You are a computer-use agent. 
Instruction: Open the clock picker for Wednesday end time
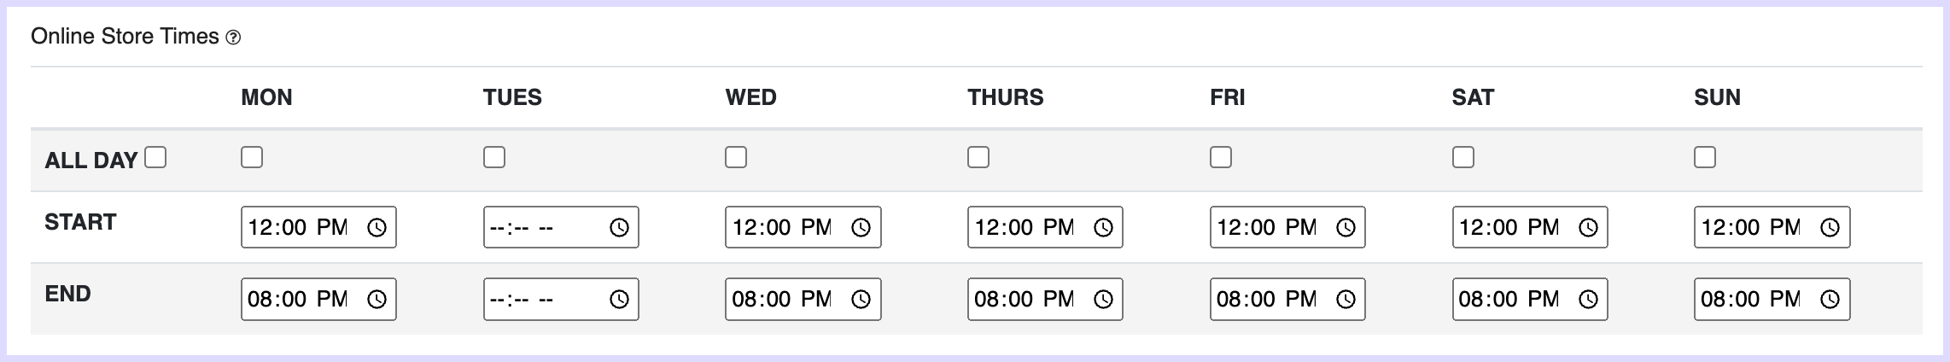click(x=861, y=299)
